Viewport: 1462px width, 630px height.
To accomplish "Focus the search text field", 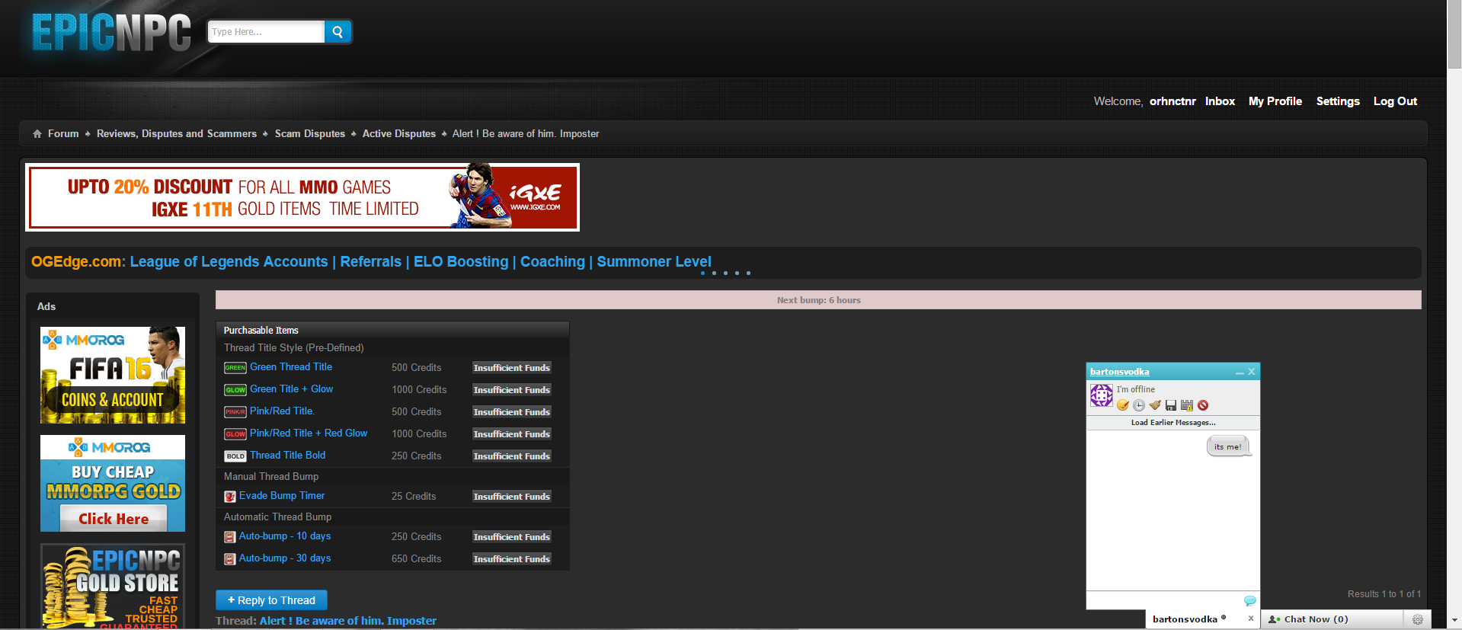I will click(x=267, y=32).
